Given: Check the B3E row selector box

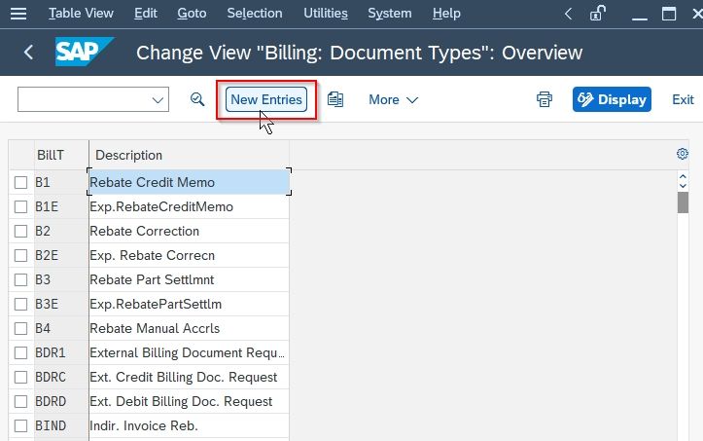Looking at the screenshot, I should pyautogui.click(x=20, y=304).
